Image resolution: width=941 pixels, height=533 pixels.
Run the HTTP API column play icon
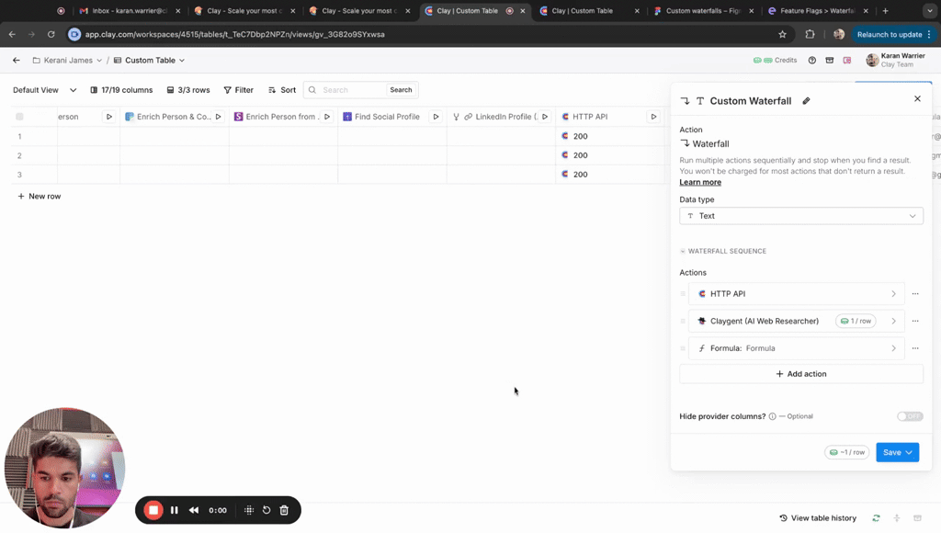pyautogui.click(x=653, y=117)
